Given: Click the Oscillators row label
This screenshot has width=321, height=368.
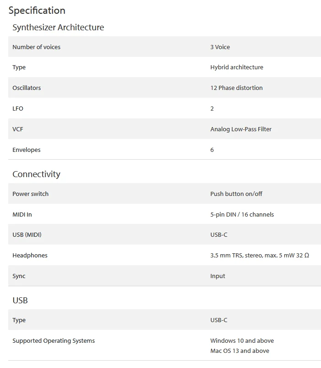Looking at the screenshot, I should point(27,88).
